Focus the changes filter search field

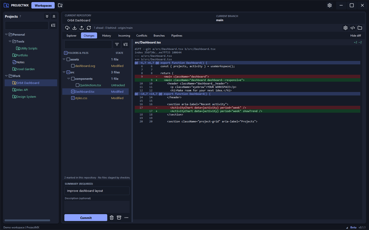point(88,44)
